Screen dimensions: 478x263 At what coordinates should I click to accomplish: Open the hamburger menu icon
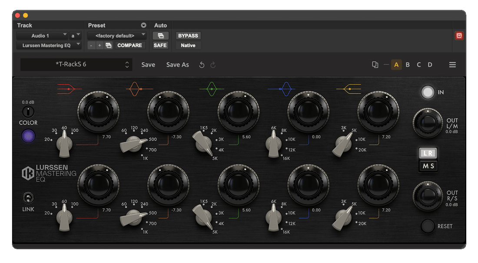(x=452, y=65)
